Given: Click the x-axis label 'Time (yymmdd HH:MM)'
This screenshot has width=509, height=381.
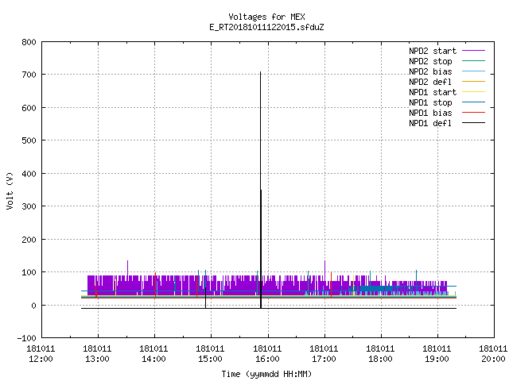Looking at the screenshot, I should point(266,374).
